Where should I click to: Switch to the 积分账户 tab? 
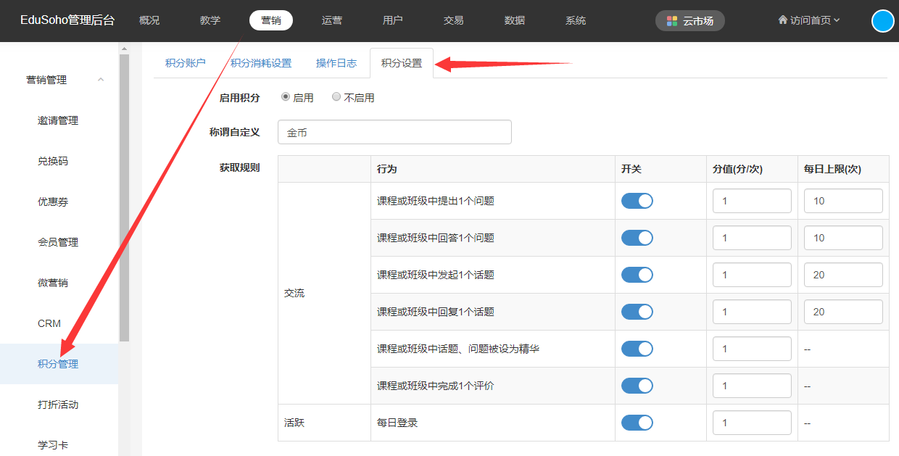[x=185, y=63]
